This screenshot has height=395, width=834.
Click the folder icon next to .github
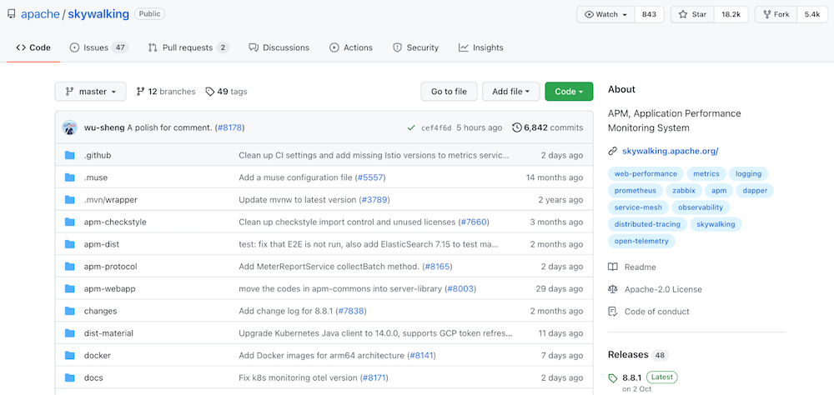[x=70, y=155]
